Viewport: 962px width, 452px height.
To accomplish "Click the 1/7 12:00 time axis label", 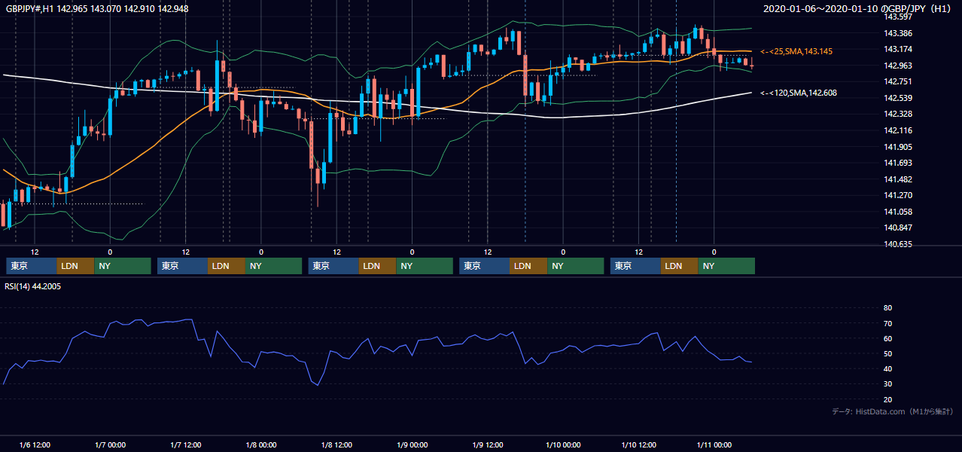I will (x=185, y=444).
